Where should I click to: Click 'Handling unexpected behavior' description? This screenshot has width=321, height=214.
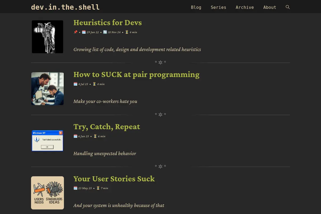pos(105,154)
